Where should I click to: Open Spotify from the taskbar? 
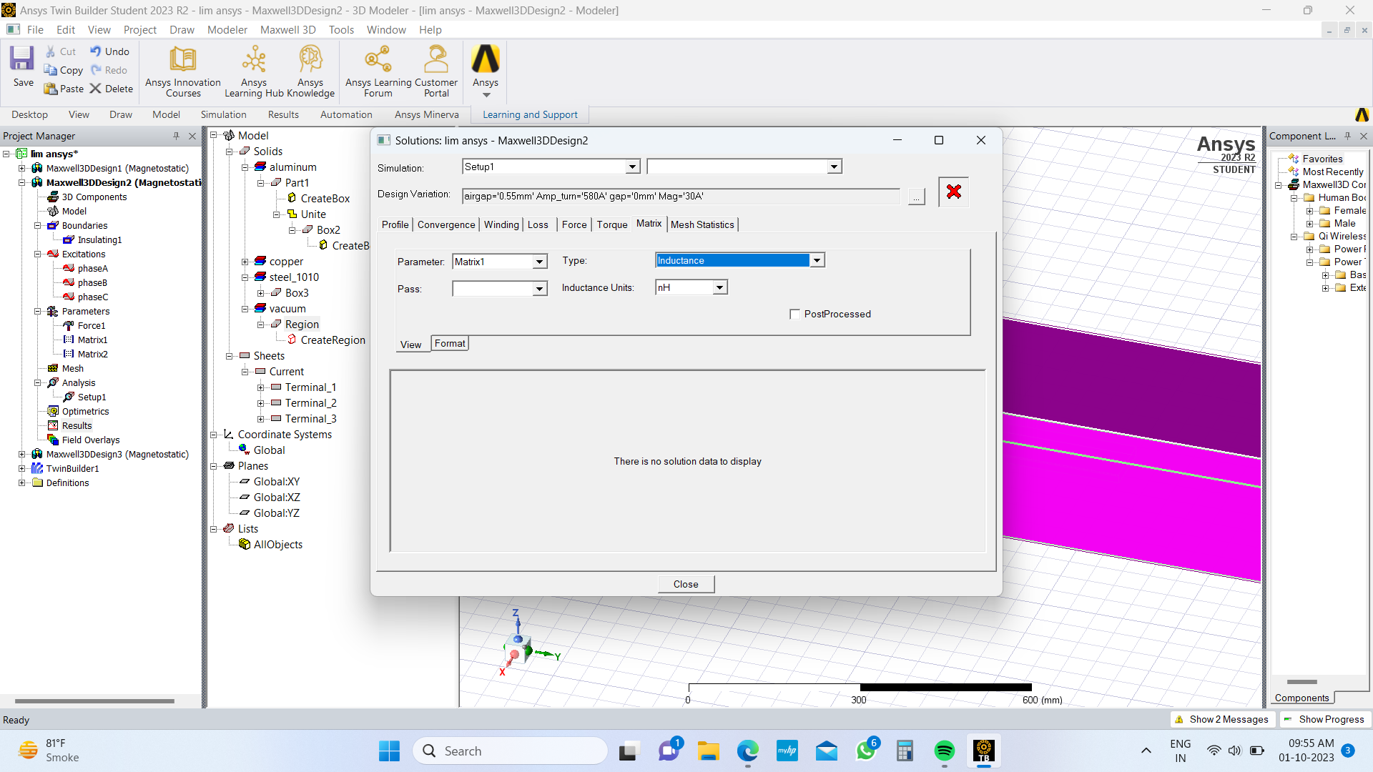click(x=944, y=751)
